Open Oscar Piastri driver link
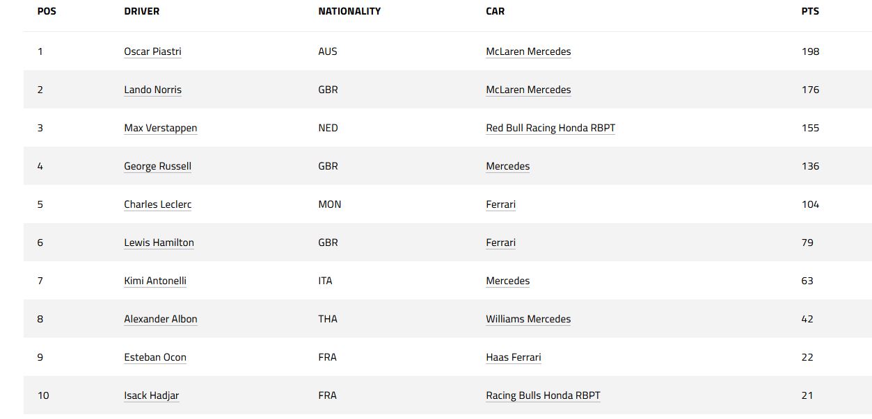The height and width of the screenshot is (419, 872). tap(152, 51)
